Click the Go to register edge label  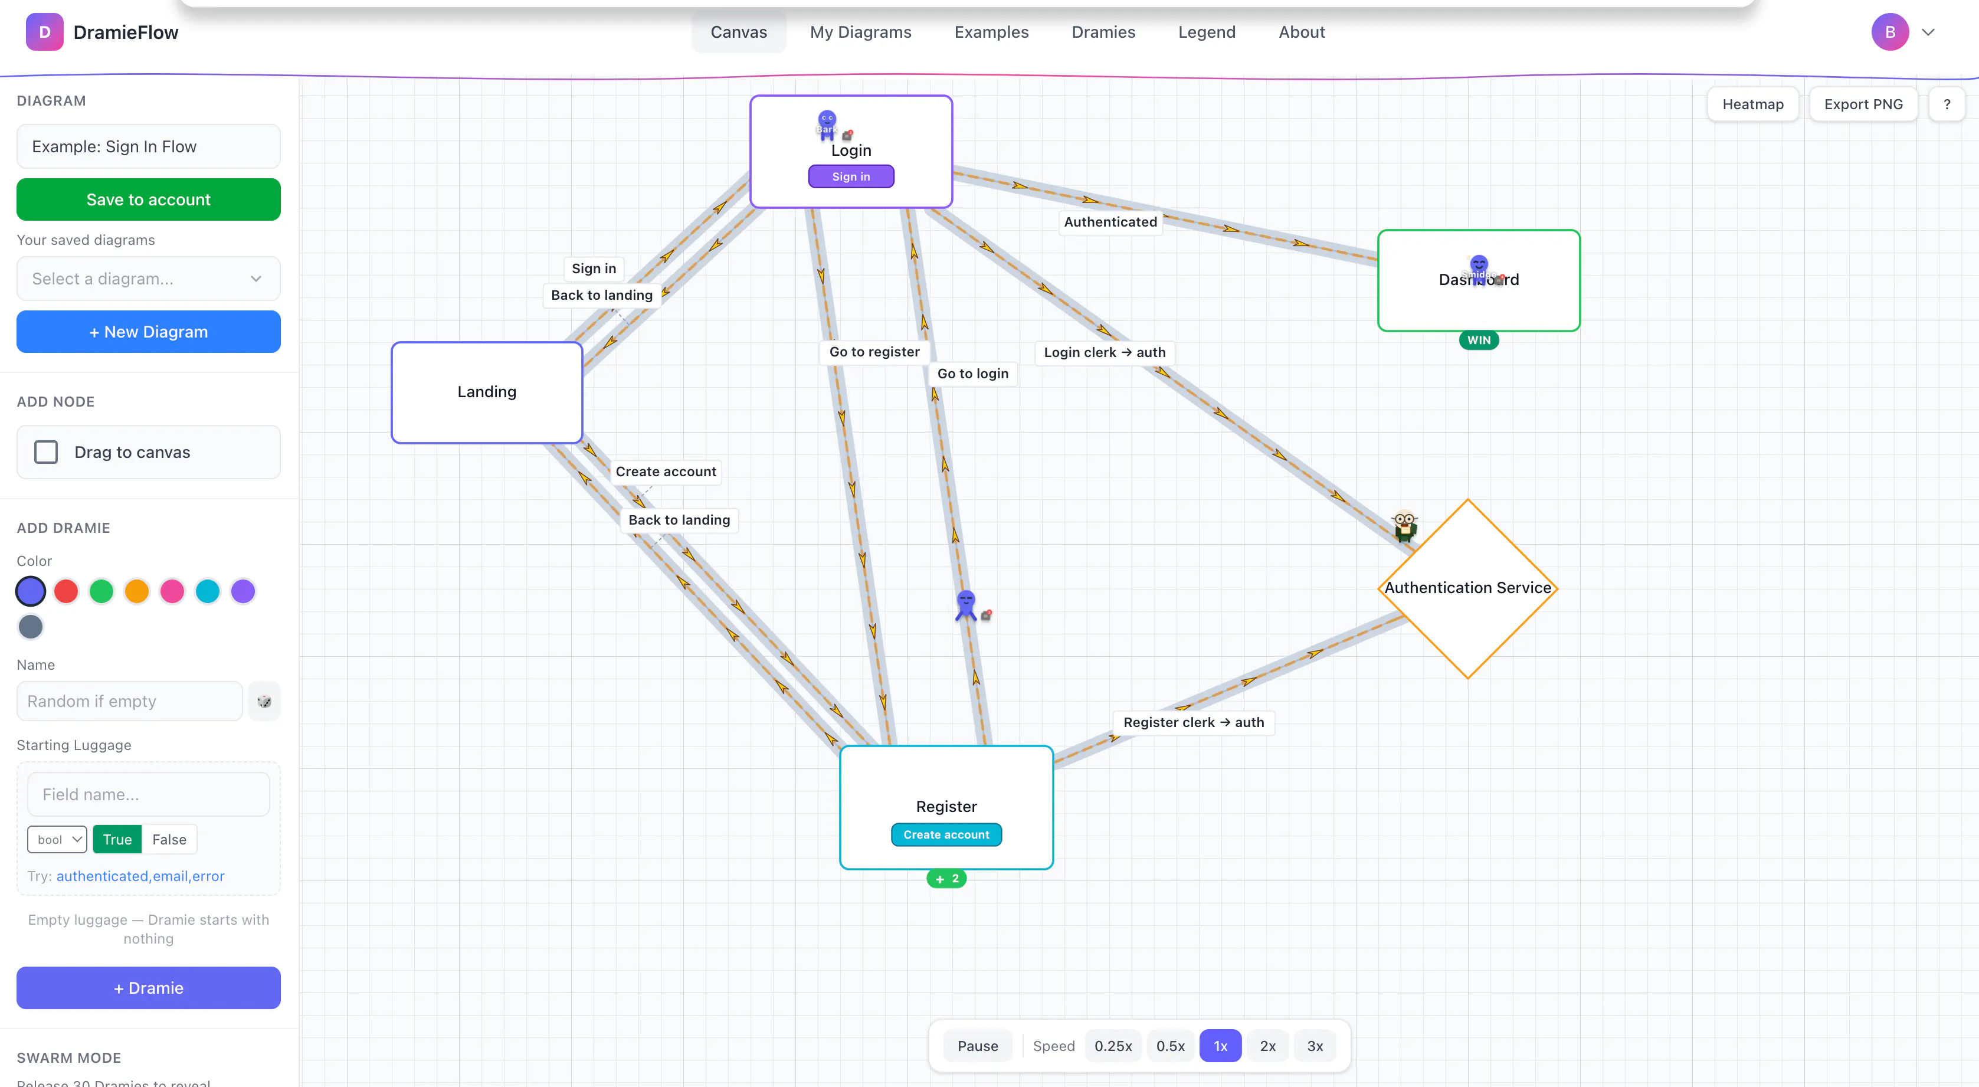pos(874,352)
